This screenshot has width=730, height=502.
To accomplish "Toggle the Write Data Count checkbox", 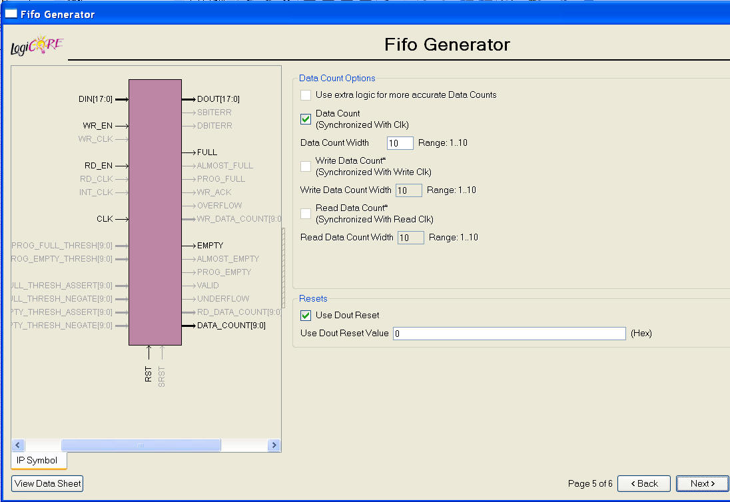I will pyautogui.click(x=306, y=166).
